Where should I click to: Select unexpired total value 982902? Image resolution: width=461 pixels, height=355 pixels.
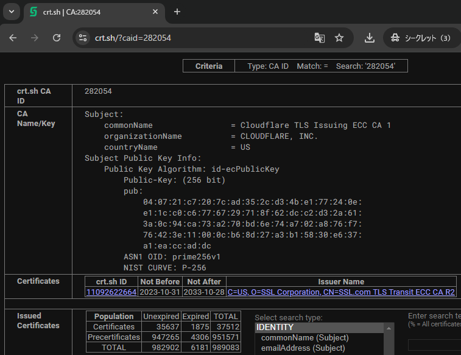point(165,348)
